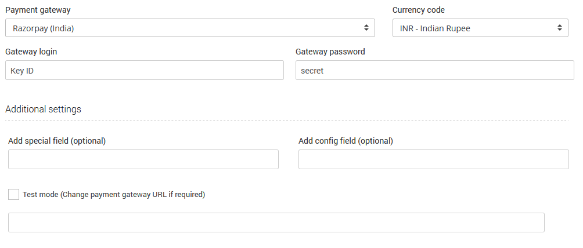Click the arrow icon on Razorpay selector
583x248 pixels.
(366, 28)
